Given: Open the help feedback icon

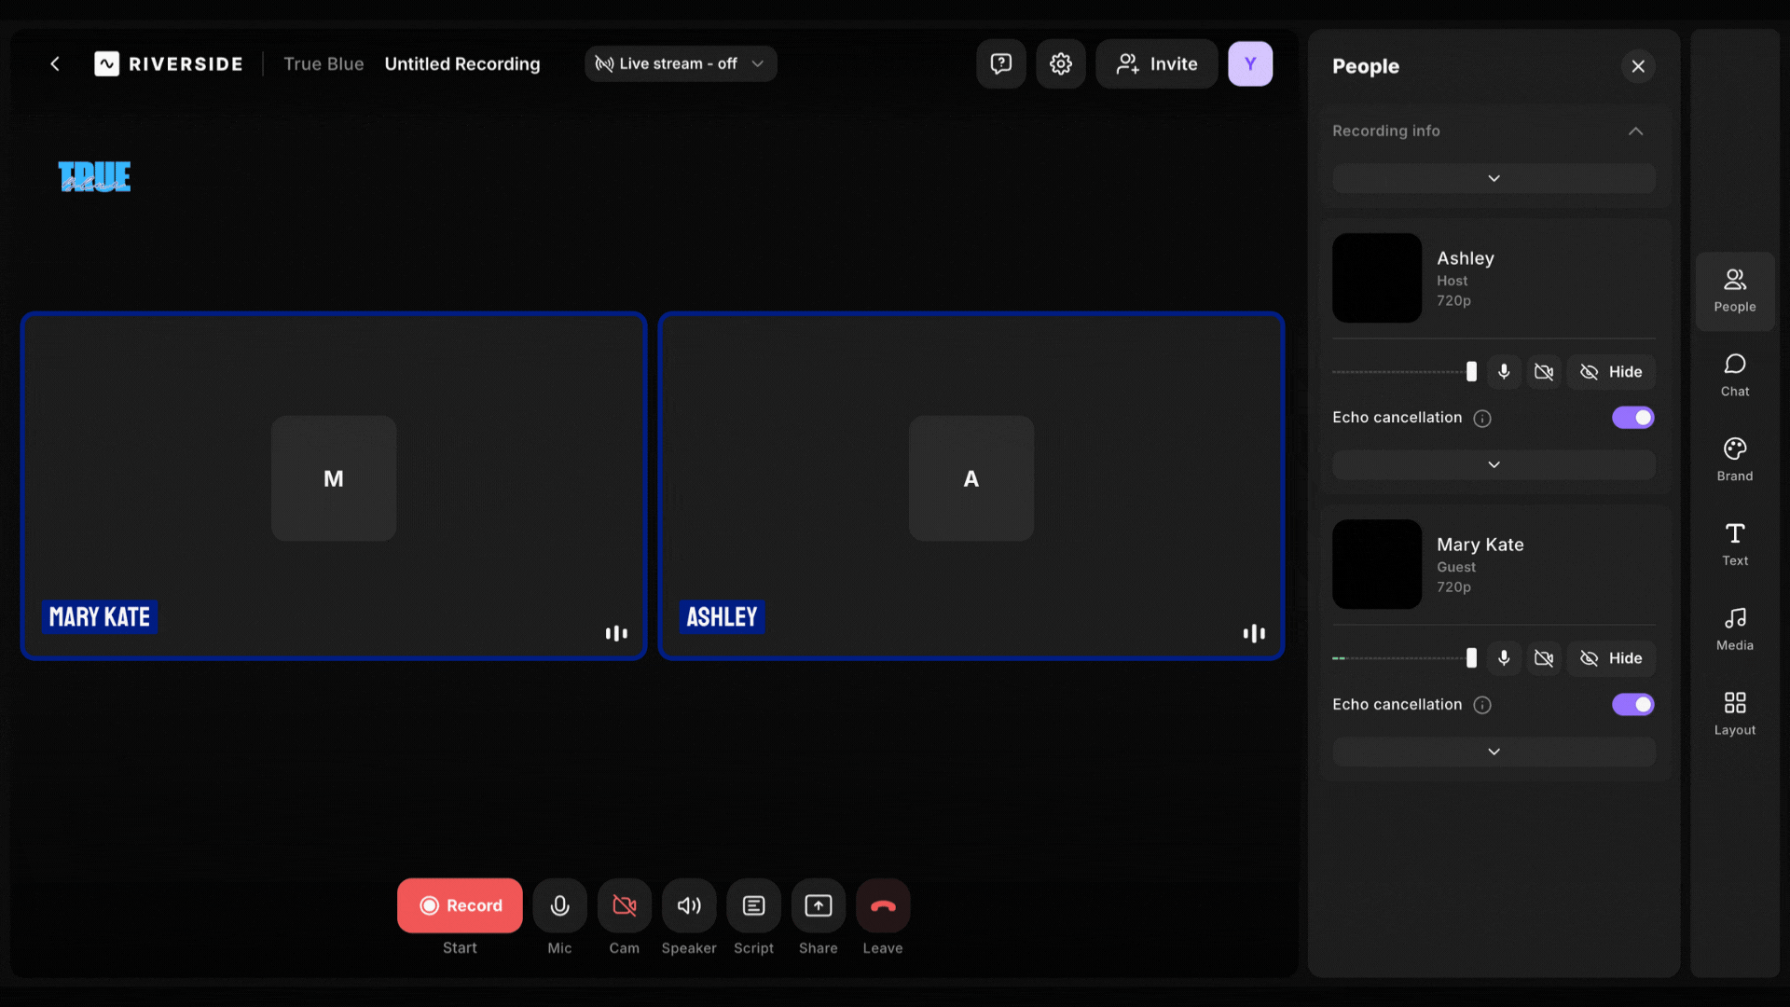Looking at the screenshot, I should coord(1000,63).
